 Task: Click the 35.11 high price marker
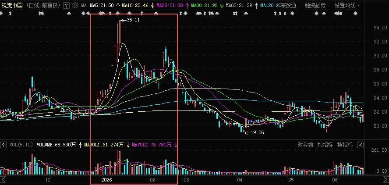[x=133, y=20]
